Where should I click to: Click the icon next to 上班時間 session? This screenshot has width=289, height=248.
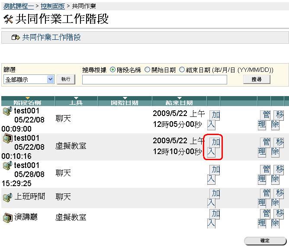(7, 197)
